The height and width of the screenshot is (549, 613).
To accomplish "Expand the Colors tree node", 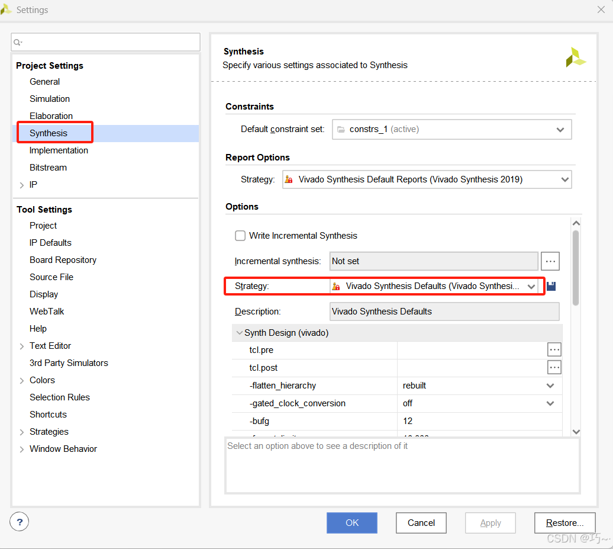I will pos(22,381).
